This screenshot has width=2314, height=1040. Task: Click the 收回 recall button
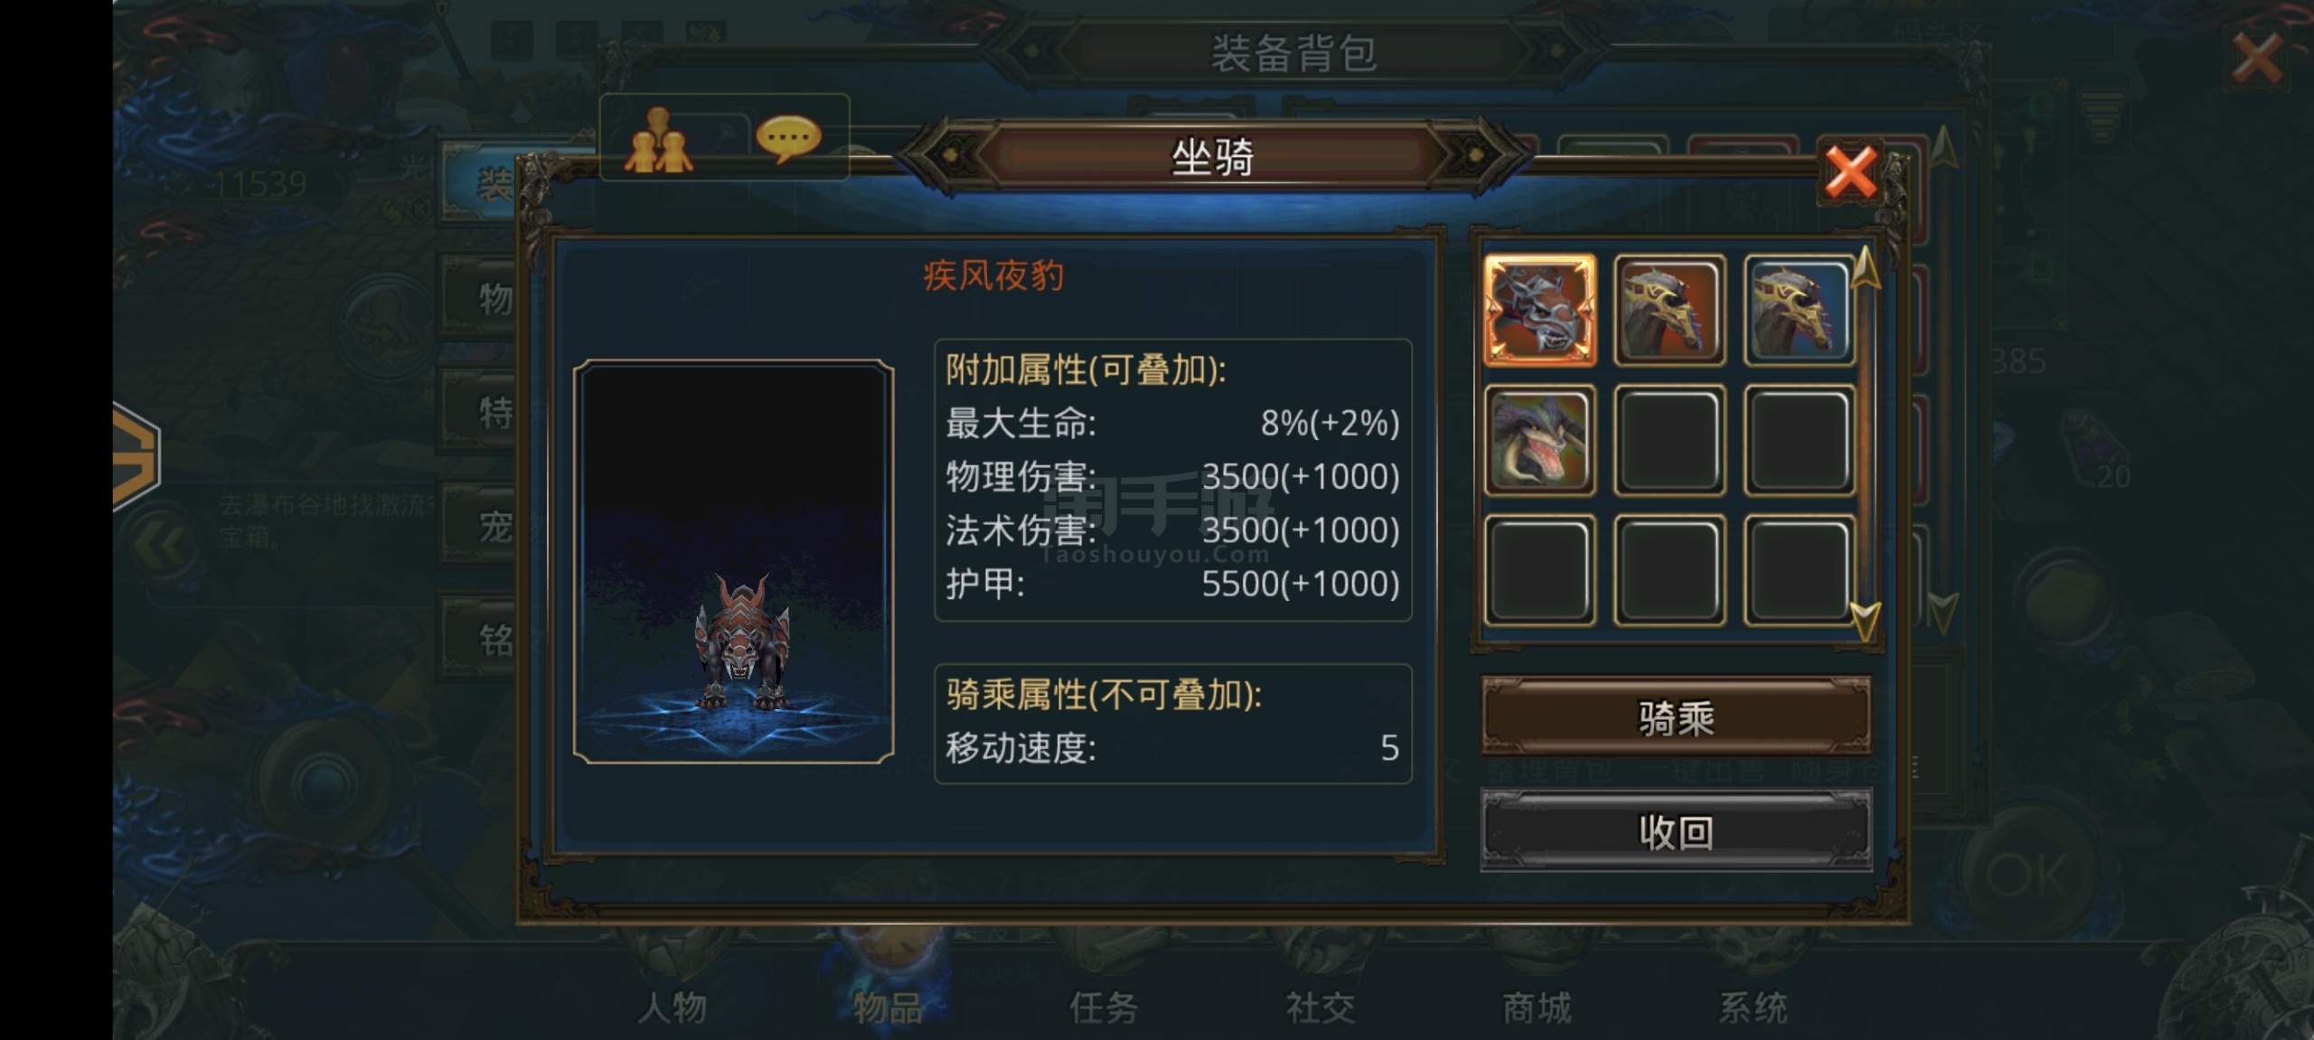[1676, 831]
